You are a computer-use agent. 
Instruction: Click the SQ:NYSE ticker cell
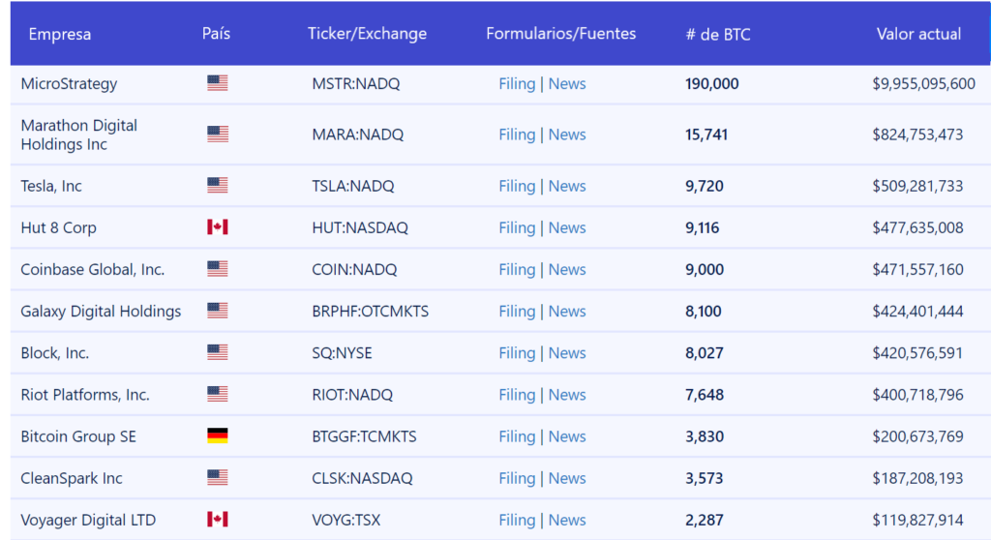[342, 353]
